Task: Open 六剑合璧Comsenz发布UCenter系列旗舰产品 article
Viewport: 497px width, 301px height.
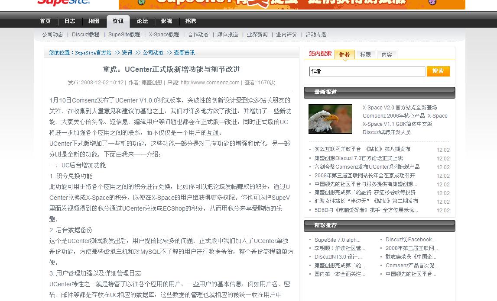Action: coord(367,167)
